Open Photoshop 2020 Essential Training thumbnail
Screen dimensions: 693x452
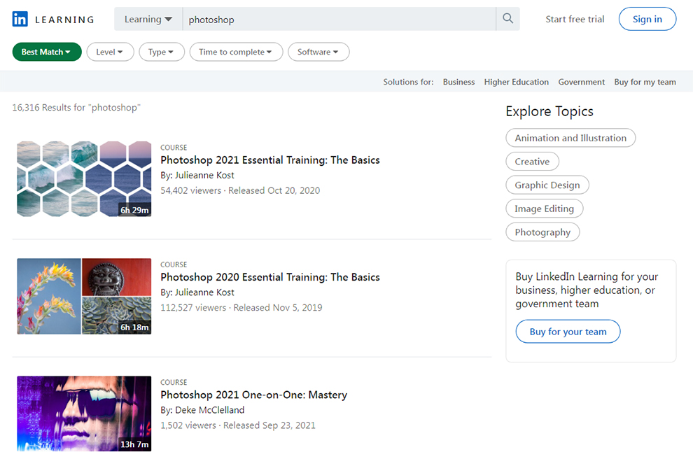coord(84,296)
